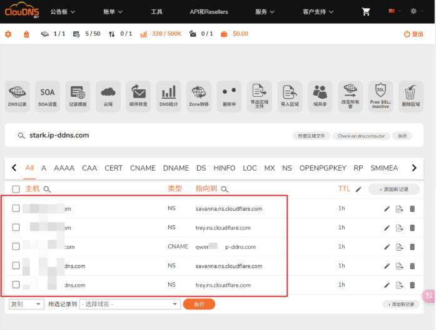The height and width of the screenshot is (330, 436).
Task: Copy the CNAME record via document icon
Action: coord(399,247)
